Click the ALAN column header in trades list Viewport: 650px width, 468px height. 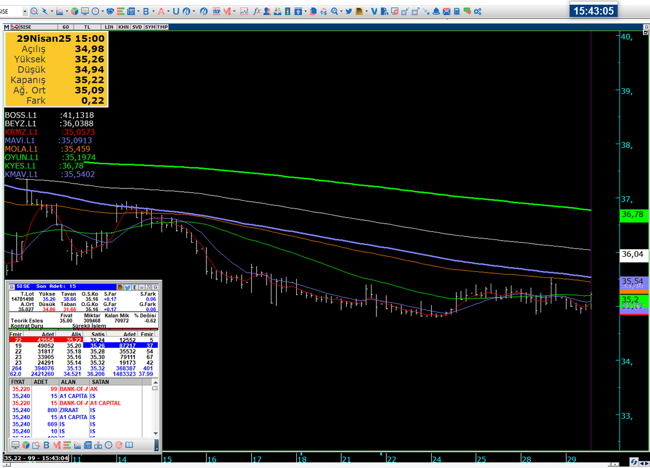74,382
